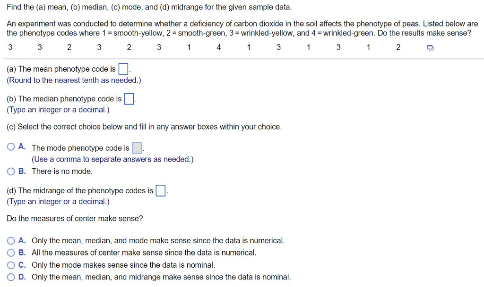
Task: Click the 'There is no mode.' label text
Action: (x=62, y=171)
